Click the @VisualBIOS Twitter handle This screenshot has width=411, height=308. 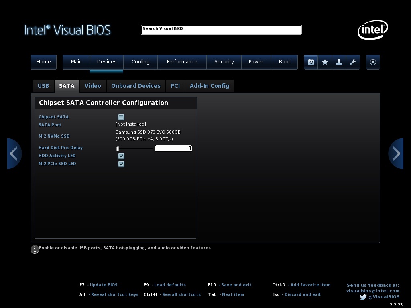pos(384,297)
